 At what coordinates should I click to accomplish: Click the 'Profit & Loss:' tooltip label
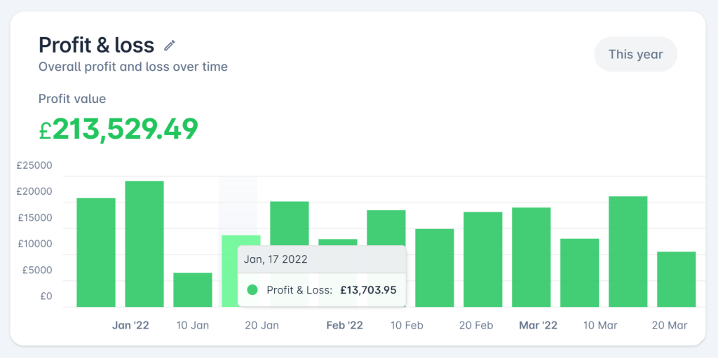[x=299, y=290]
